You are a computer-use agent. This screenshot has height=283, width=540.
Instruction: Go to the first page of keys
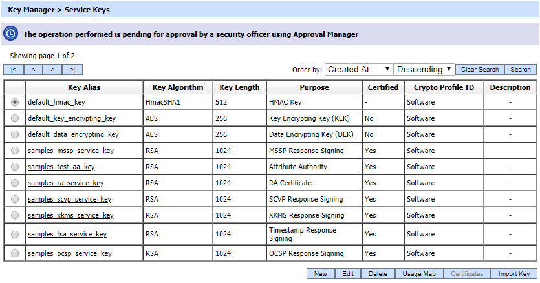14,69
